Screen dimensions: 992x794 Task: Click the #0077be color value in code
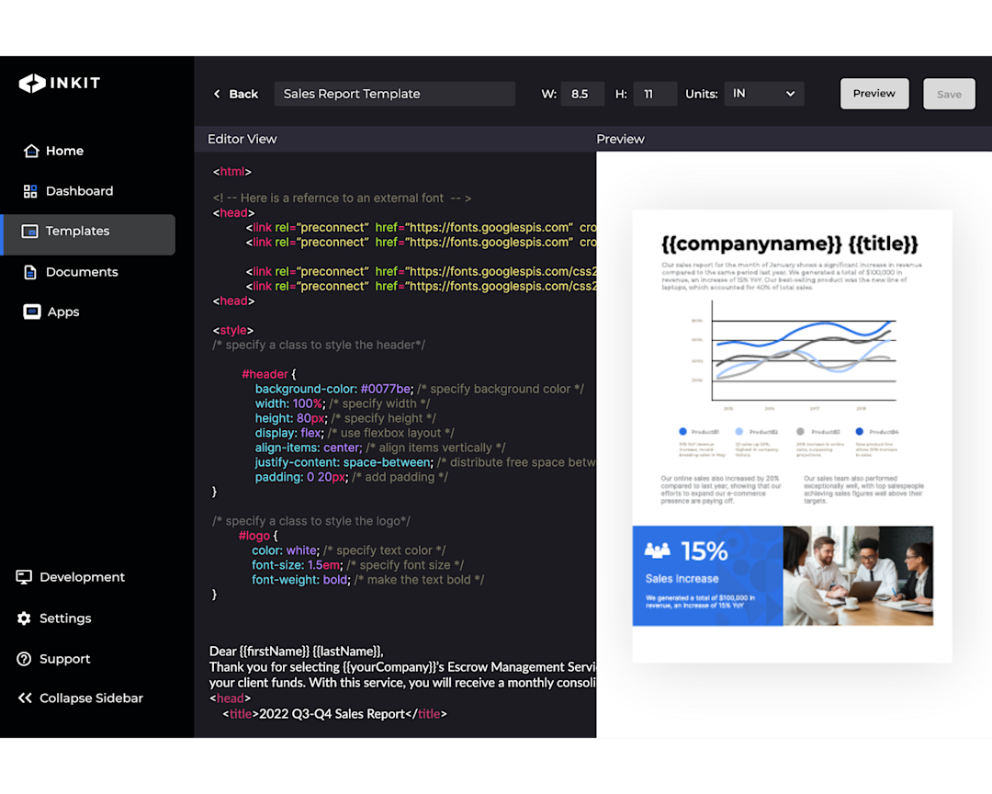pyautogui.click(x=387, y=389)
